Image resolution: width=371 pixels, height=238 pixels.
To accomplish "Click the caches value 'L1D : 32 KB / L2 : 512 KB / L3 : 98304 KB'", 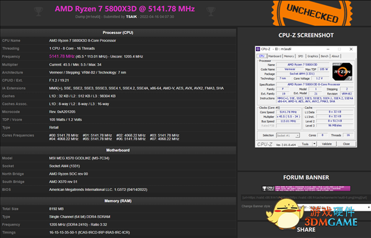I will click(82, 96).
